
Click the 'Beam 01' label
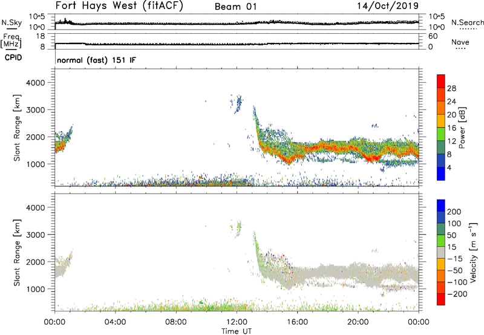(x=235, y=7)
